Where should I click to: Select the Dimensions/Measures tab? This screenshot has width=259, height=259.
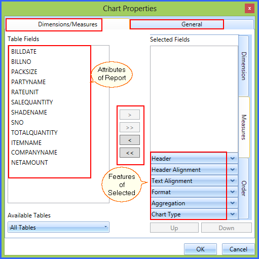click(x=67, y=24)
